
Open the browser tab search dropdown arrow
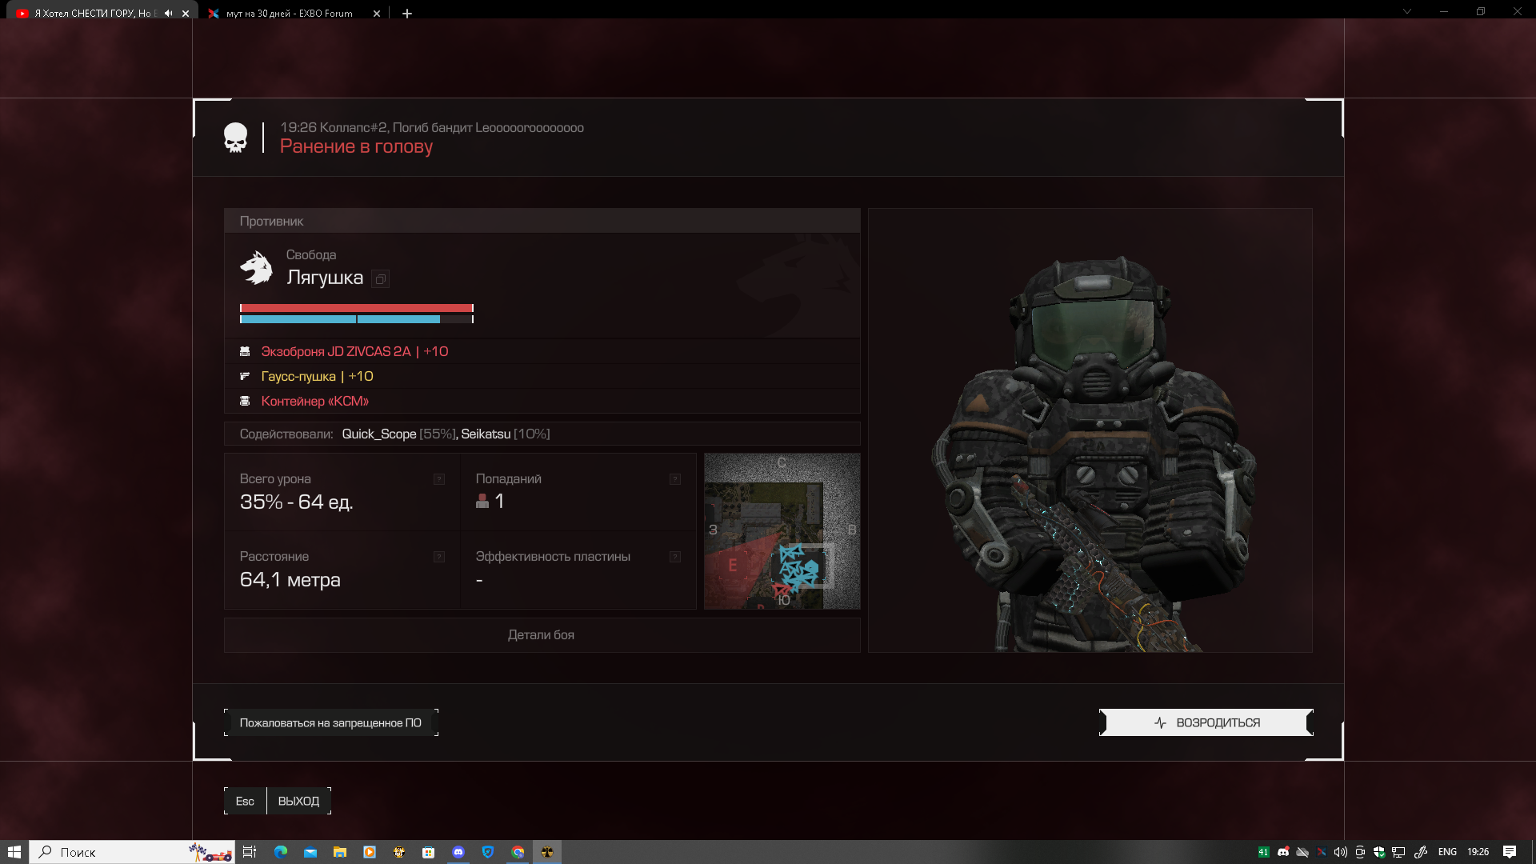coord(1407,11)
